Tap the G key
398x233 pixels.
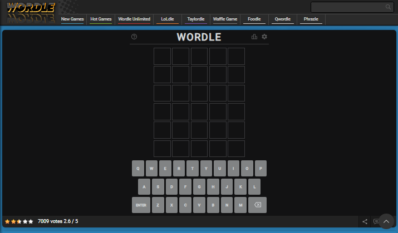pos(199,187)
